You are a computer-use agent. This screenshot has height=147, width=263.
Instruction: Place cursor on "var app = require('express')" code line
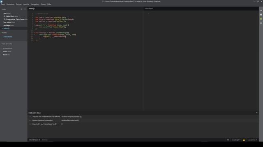(x=51, y=17)
